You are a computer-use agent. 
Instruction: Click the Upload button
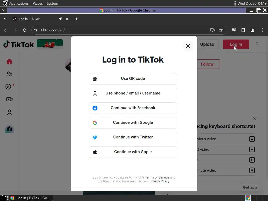click(207, 44)
